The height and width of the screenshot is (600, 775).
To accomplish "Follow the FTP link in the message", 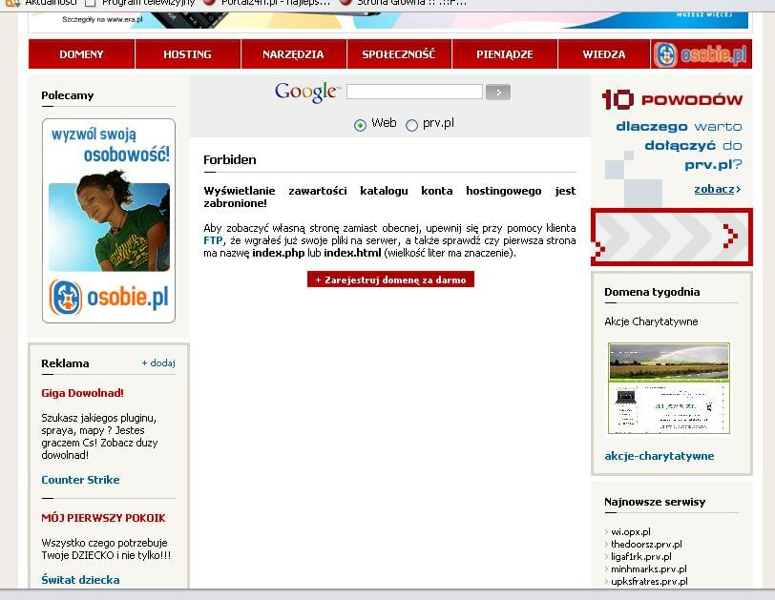I will pyautogui.click(x=213, y=240).
